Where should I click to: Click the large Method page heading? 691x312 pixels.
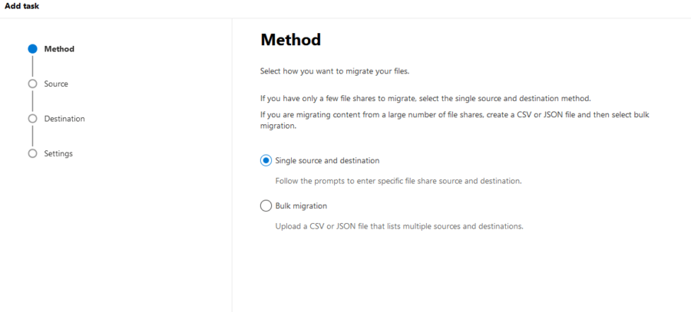pyautogui.click(x=290, y=40)
